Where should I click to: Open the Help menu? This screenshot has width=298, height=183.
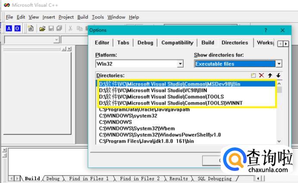tap(134, 17)
